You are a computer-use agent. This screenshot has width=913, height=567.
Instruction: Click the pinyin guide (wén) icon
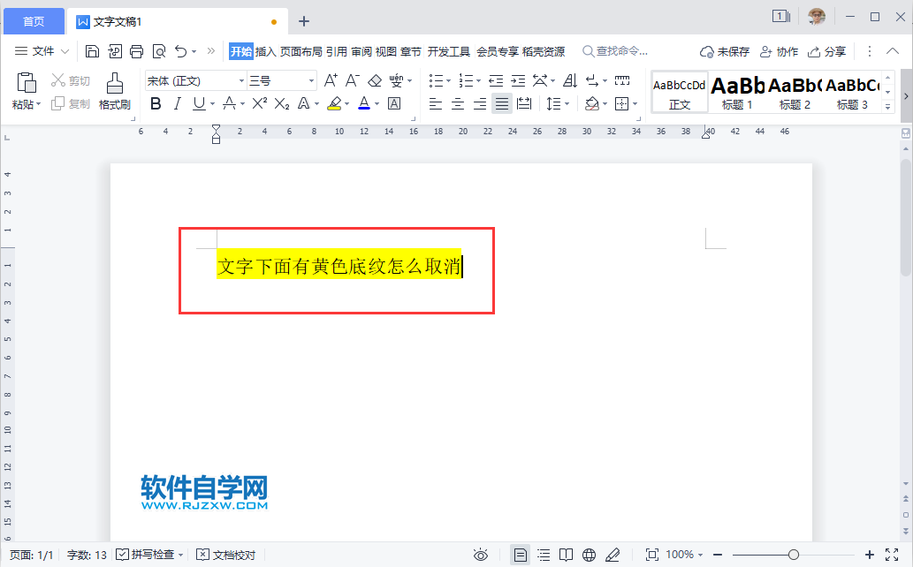tap(397, 79)
